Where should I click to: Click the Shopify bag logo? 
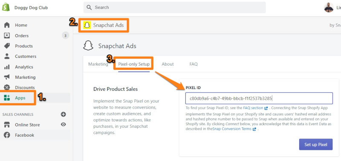coord(6,7)
